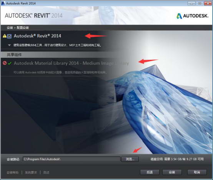This screenshot has width=213, height=180.
Task: Click the install path field C:\Program Files\Autodesk\
Action: click(72, 159)
